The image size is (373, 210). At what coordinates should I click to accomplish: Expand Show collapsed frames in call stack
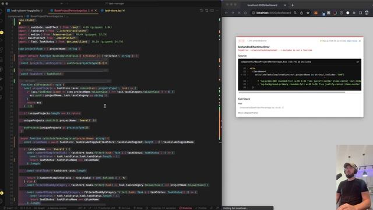(248, 113)
